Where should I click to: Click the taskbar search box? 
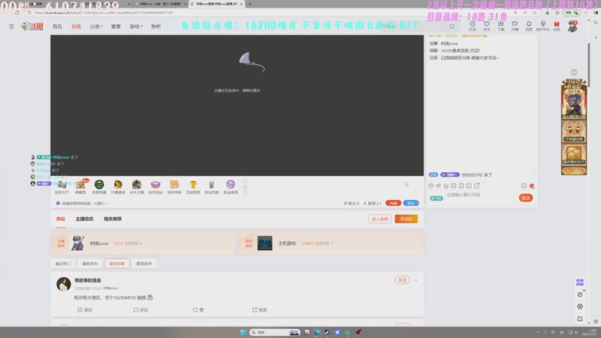point(274,332)
